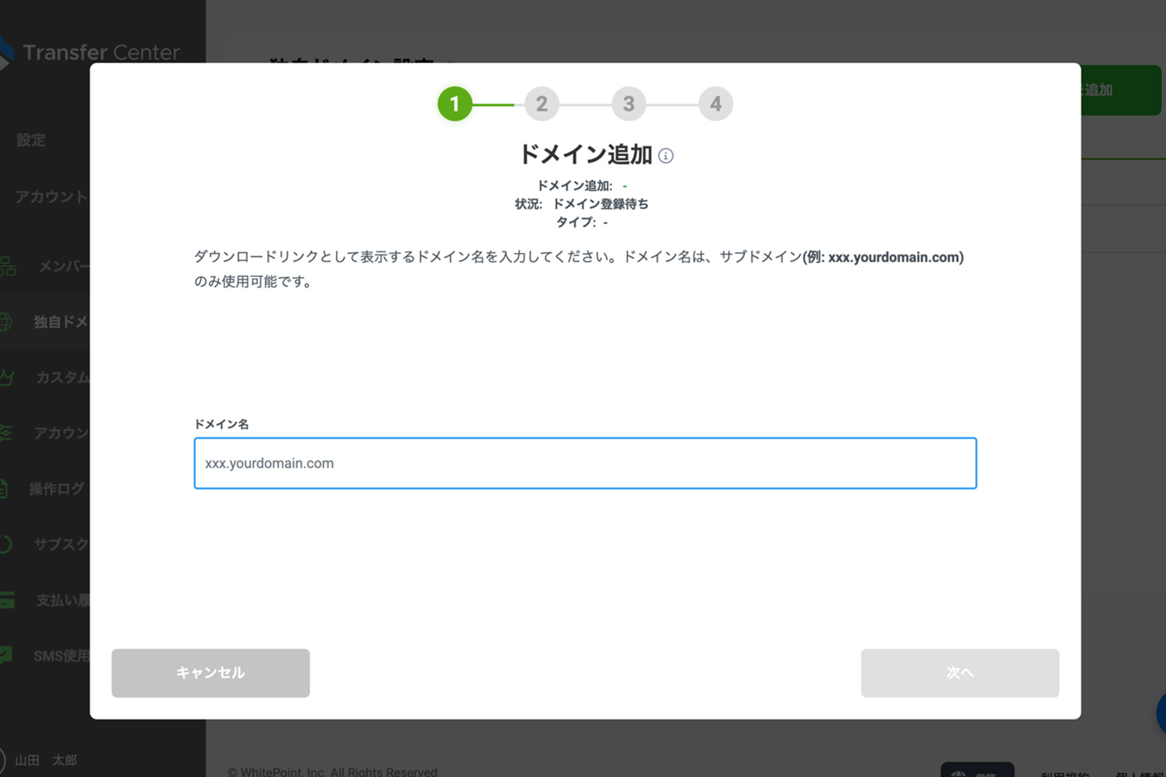Select the 設定 sidebar heading
Screen dimensions: 1166x777
click(x=31, y=140)
